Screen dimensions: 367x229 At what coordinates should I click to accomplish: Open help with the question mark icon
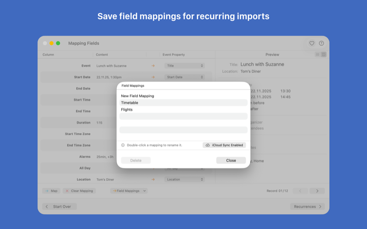pos(321,43)
